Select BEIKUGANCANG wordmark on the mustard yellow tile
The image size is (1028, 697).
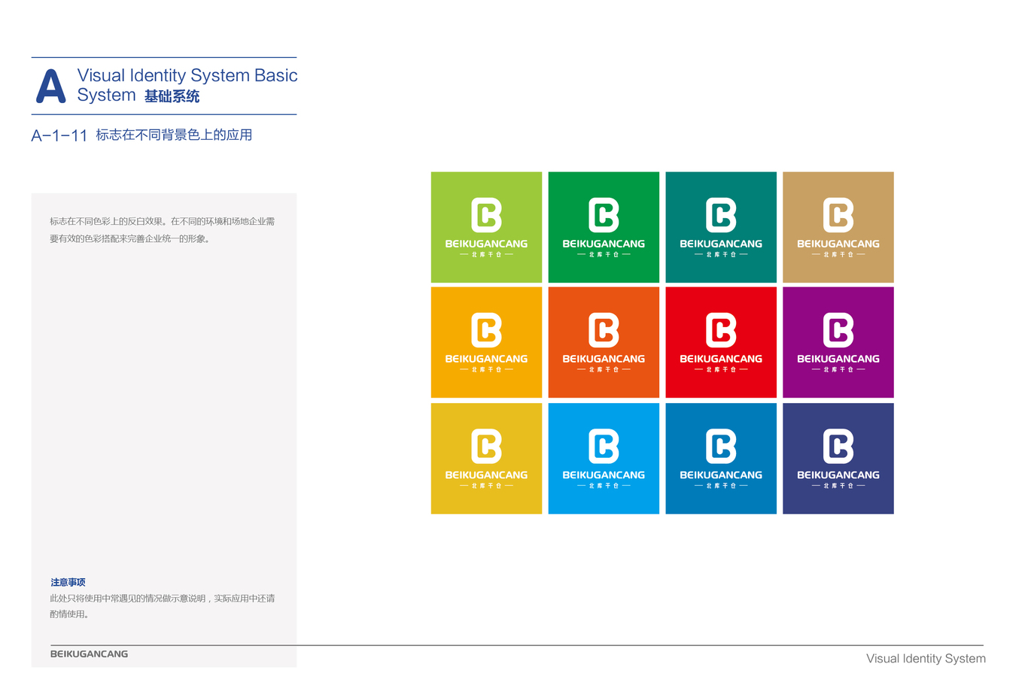tap(486, 475)
